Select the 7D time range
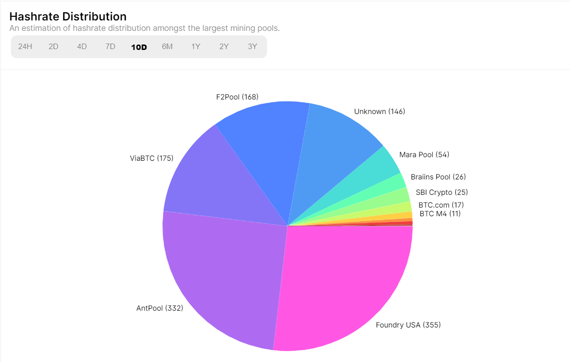Viewport: 570px width, 362px height. click(110, 47)
